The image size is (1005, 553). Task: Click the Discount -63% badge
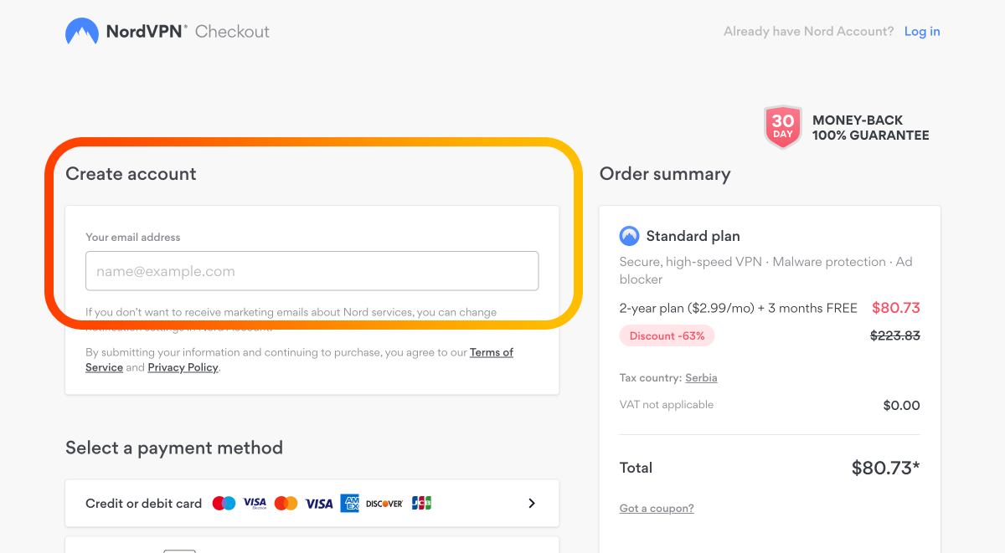[667, 335]
